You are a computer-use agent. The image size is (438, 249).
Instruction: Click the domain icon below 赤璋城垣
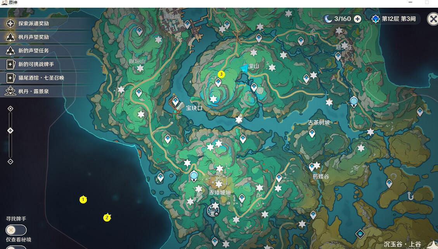[213, 210]
